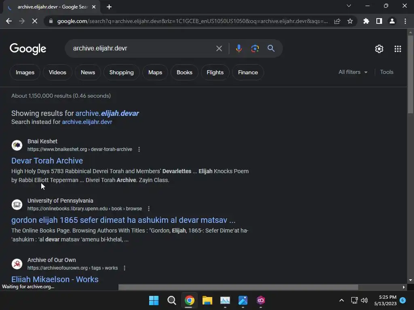414x310 pixels.
Task: Select the Books filter
Action: (x=184, y=72)
